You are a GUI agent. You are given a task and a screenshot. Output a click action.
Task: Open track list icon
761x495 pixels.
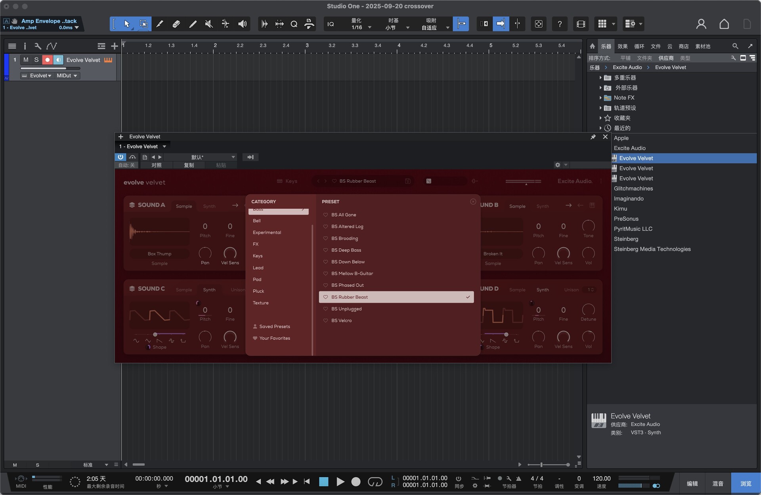coord(12,46)
